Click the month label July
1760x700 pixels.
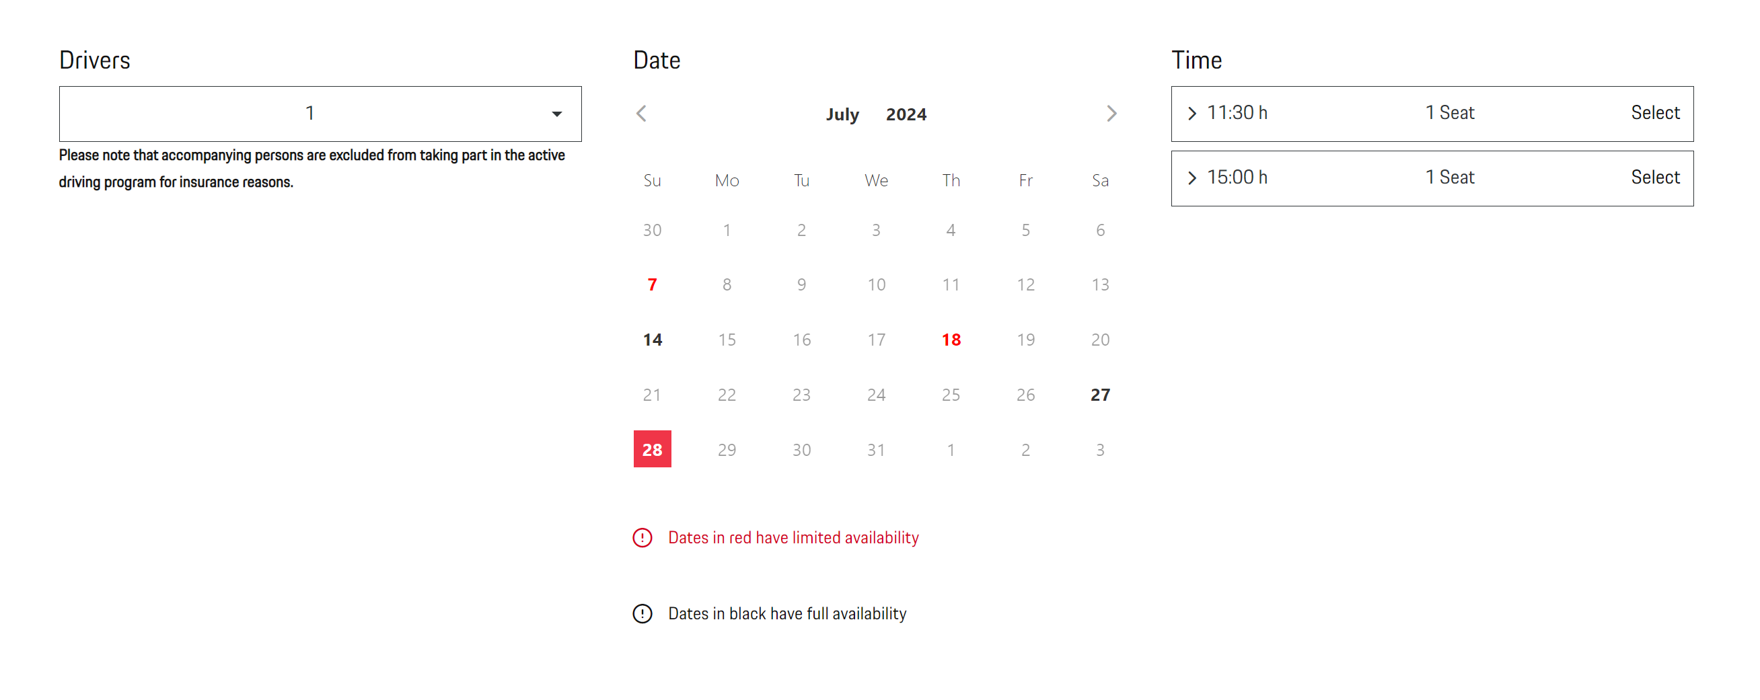point(842,115)
